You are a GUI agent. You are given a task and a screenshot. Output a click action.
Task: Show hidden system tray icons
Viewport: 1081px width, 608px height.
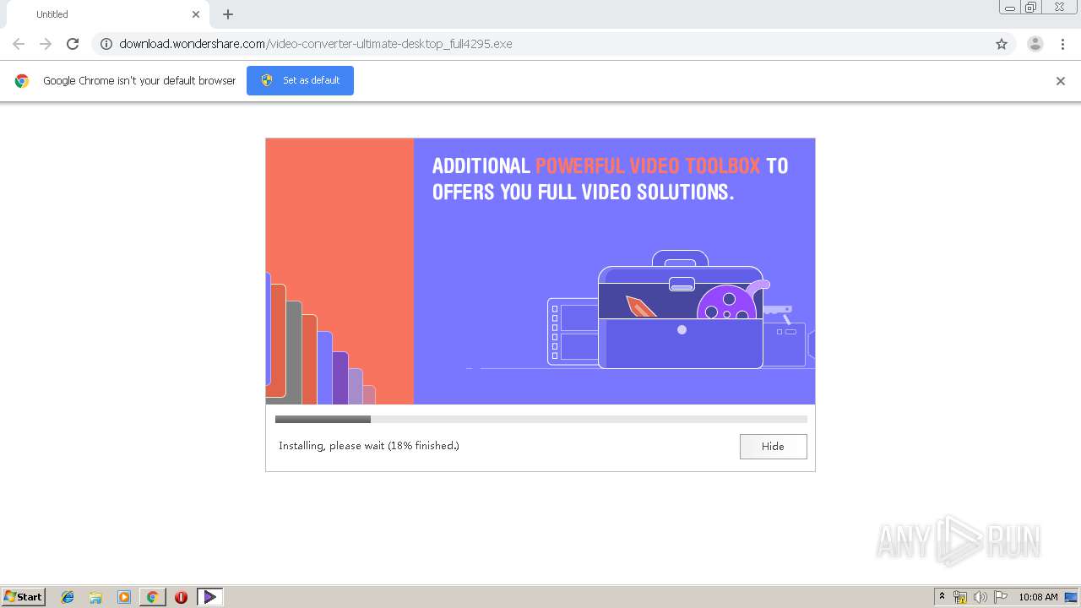click(942, 597)
